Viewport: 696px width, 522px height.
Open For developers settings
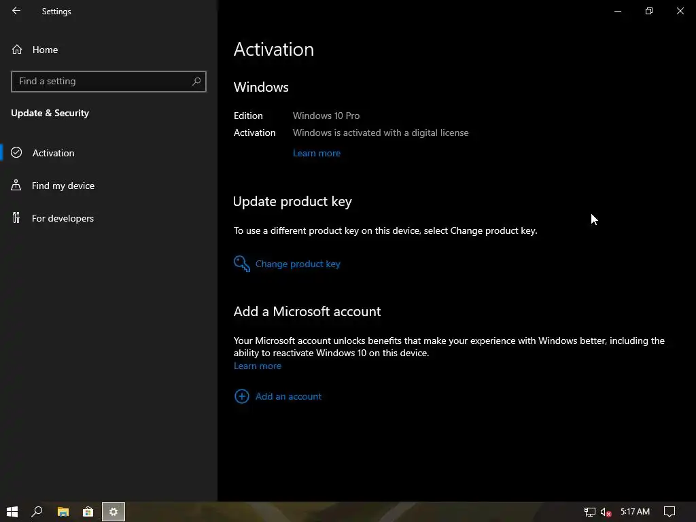click(63, 218)
